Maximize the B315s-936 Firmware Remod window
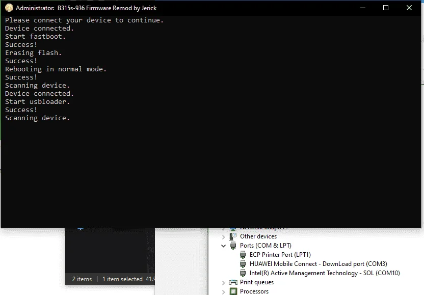424x295 pixels. [x=386, y=8]
